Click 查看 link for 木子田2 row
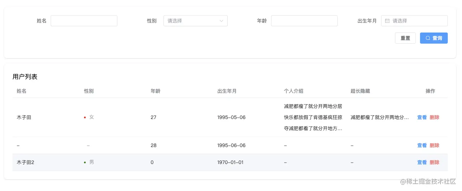The width and height of the screenshot is (462, 191). [x=422, y=162]
